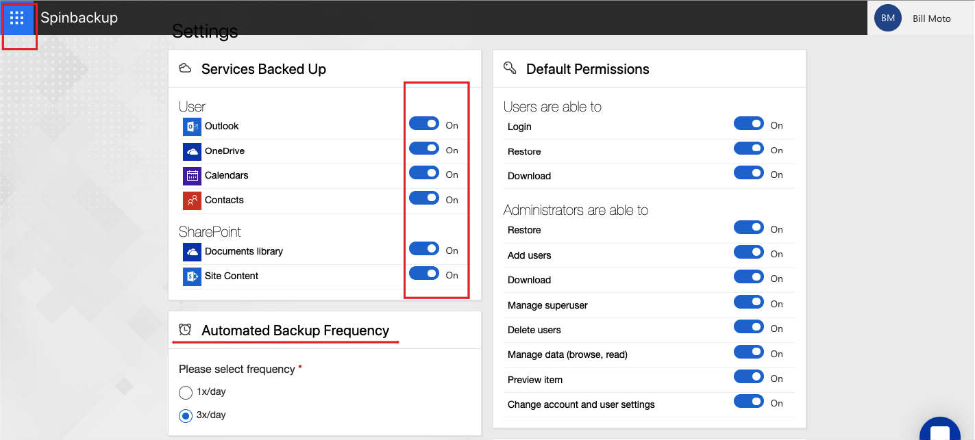Toggle users' Login permission
This screenshot has height=440, width=975.
(749, 124)
